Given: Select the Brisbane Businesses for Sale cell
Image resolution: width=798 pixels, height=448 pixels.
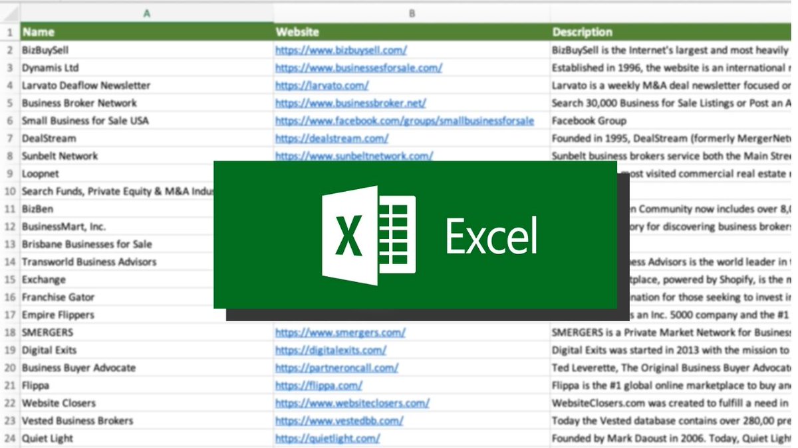Looking at the screenshot, I should 116,244.
